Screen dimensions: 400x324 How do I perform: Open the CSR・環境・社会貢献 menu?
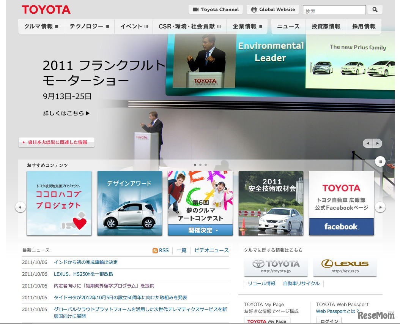189,26
